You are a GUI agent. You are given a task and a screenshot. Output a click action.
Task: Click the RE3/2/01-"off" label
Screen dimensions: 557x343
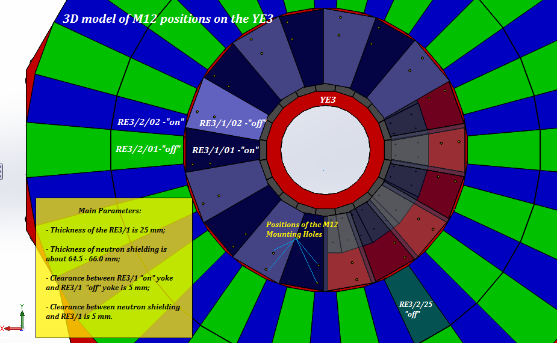click(148, 149)
